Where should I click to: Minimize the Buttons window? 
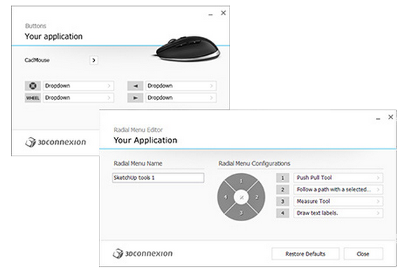pos(210,15)
